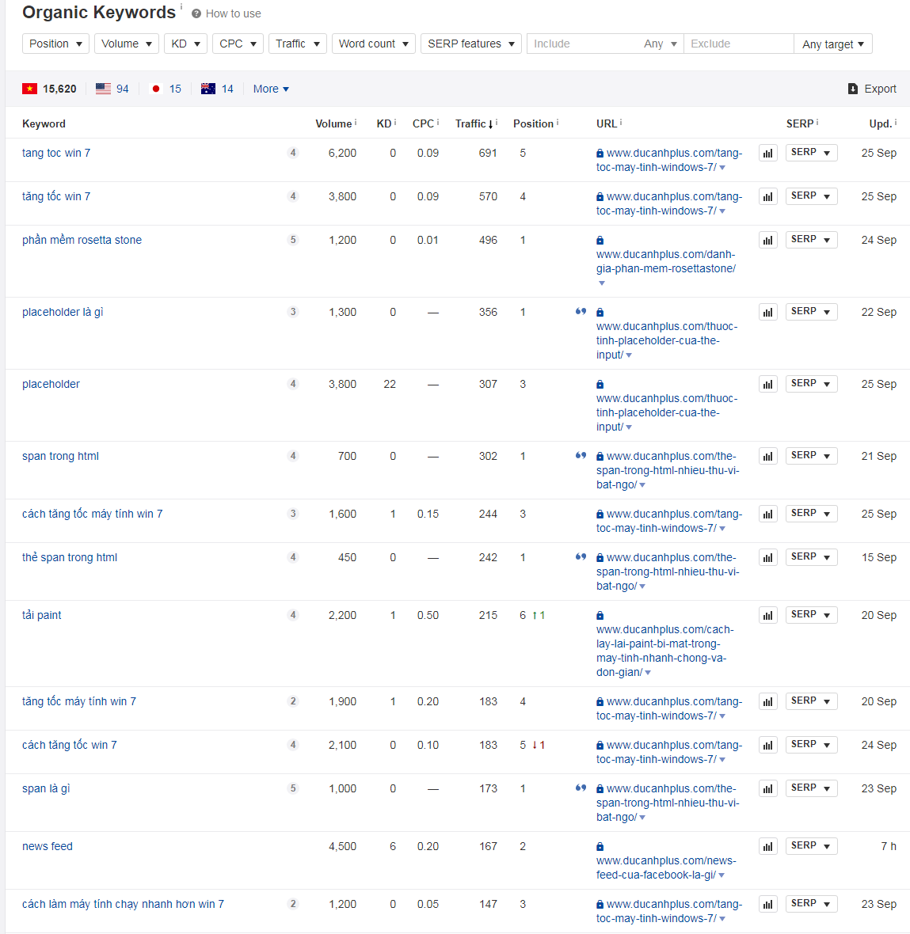Click the chart icon for 'tang toc win 7'
This screenshot has width=910, height=934.
click(767, 154)
